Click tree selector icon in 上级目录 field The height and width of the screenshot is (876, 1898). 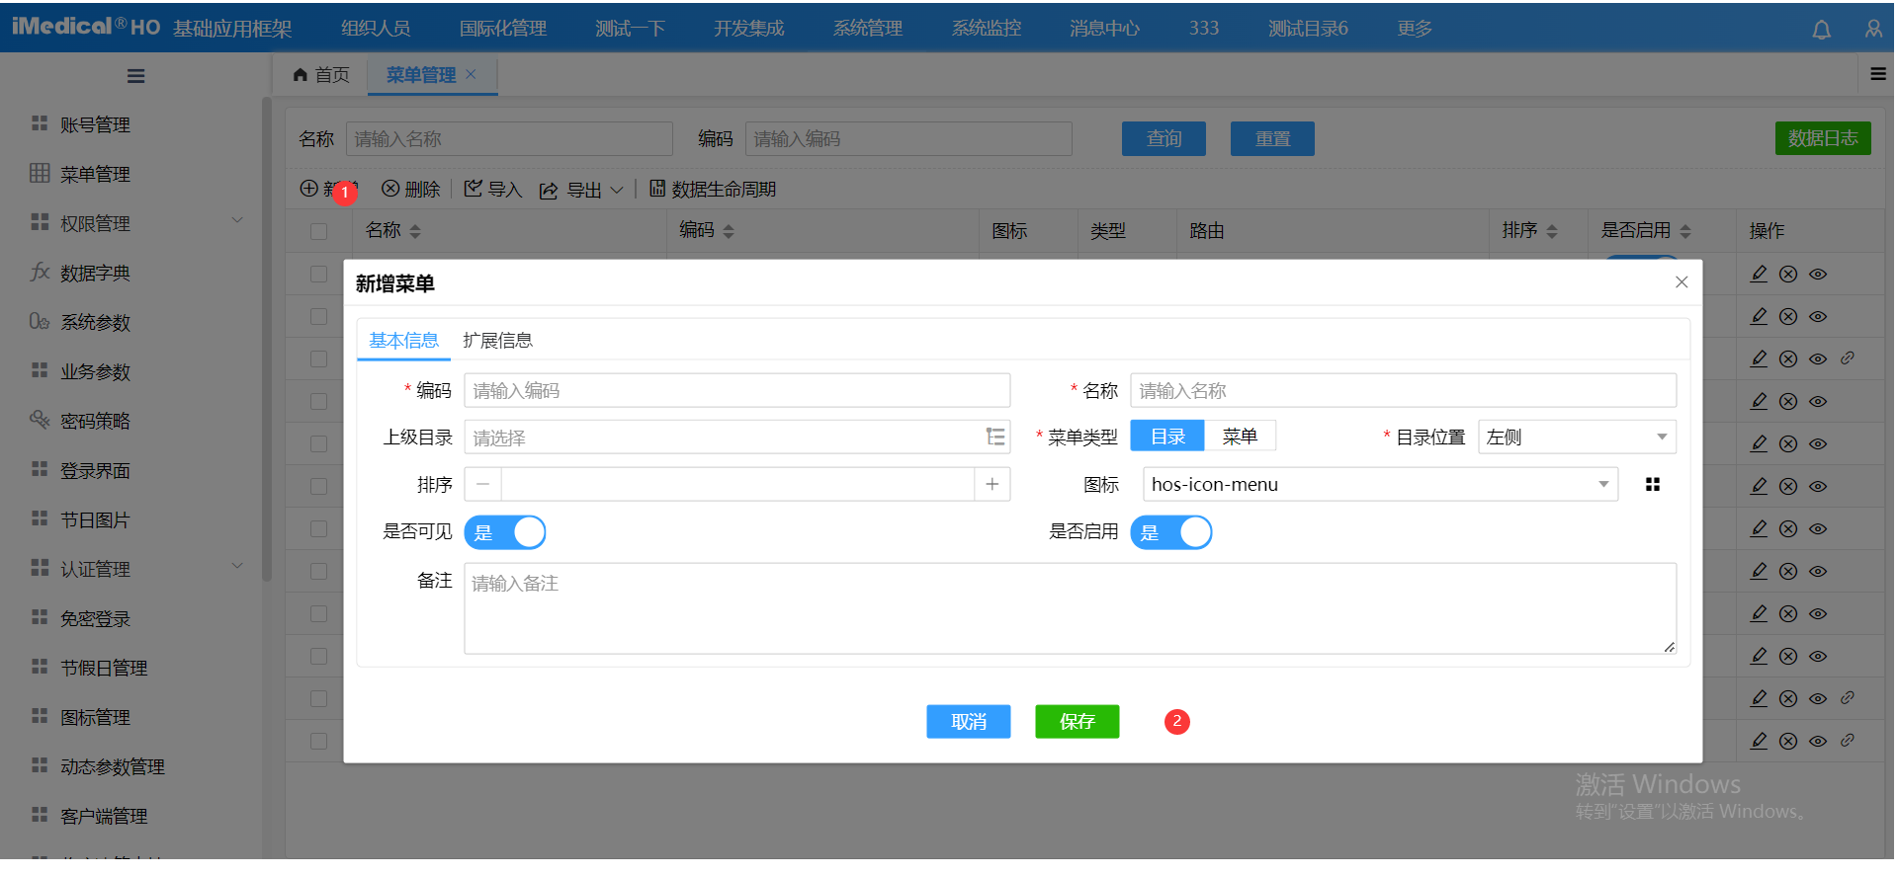994,438
